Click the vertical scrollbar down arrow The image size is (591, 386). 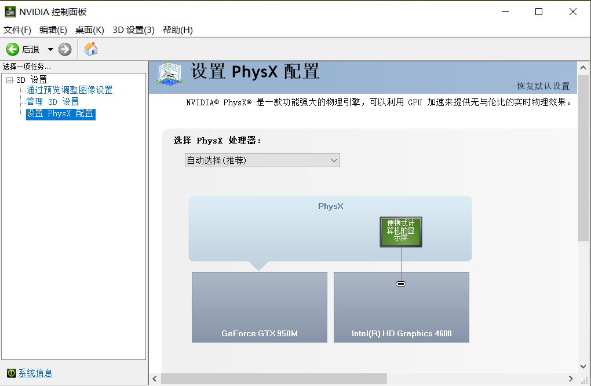point(584,366)
